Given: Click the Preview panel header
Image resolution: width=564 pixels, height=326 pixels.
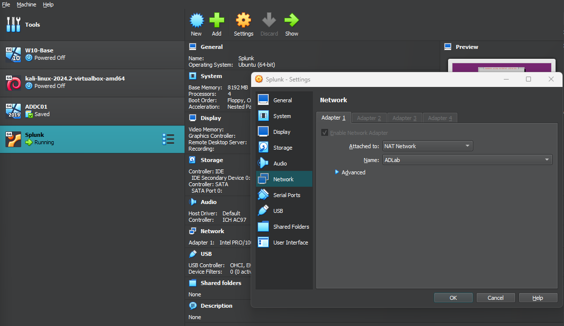Looking at the screenshot, I should pos(467,47).
